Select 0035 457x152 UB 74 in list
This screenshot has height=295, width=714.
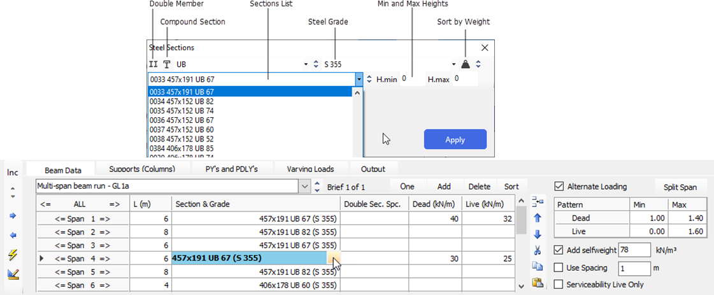[250, 111]
